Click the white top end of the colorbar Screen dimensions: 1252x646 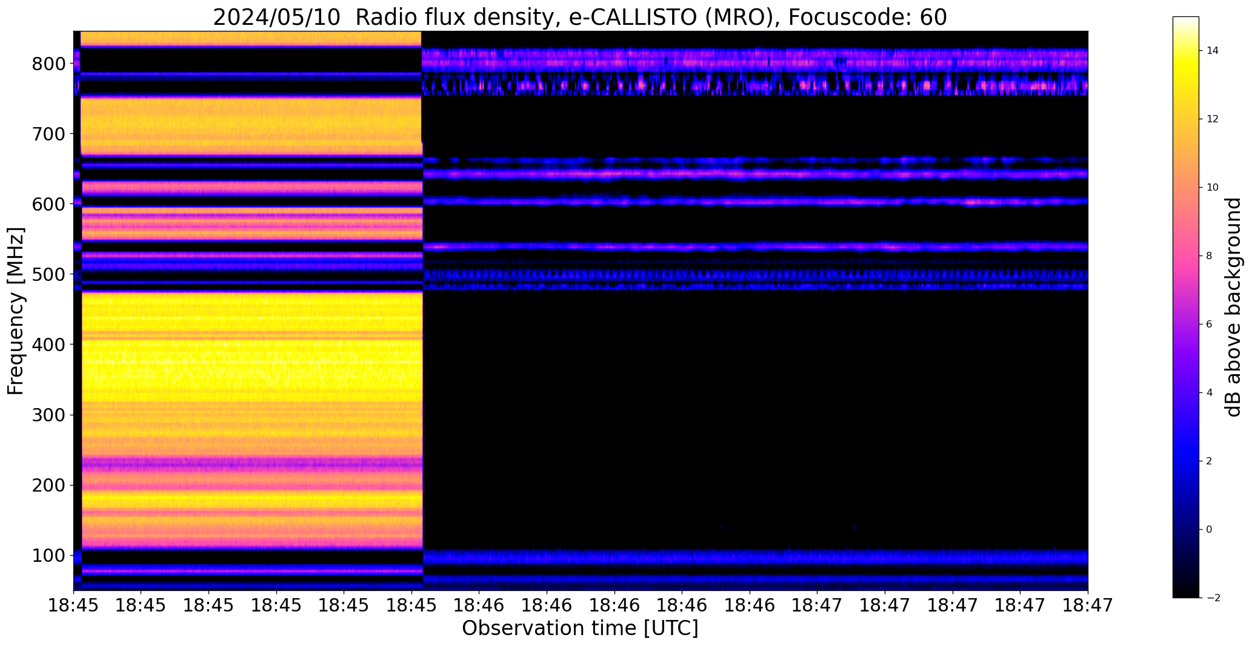coord(1186,21)
